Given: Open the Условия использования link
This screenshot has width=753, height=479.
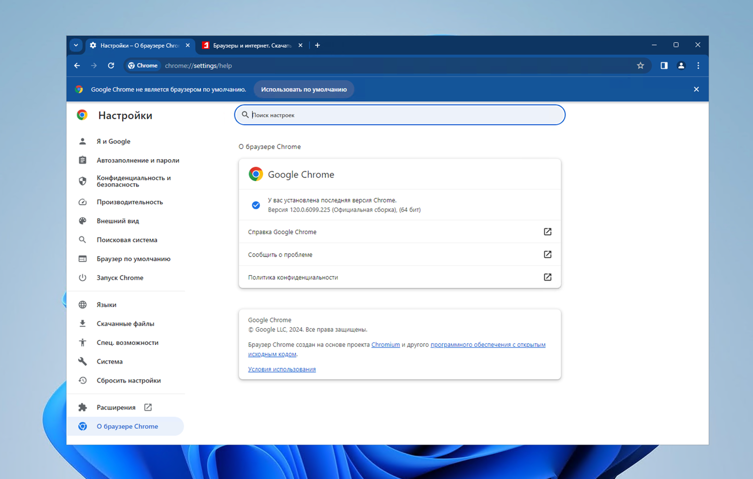Looking at the screenshot, I should [x=282, y=370].
